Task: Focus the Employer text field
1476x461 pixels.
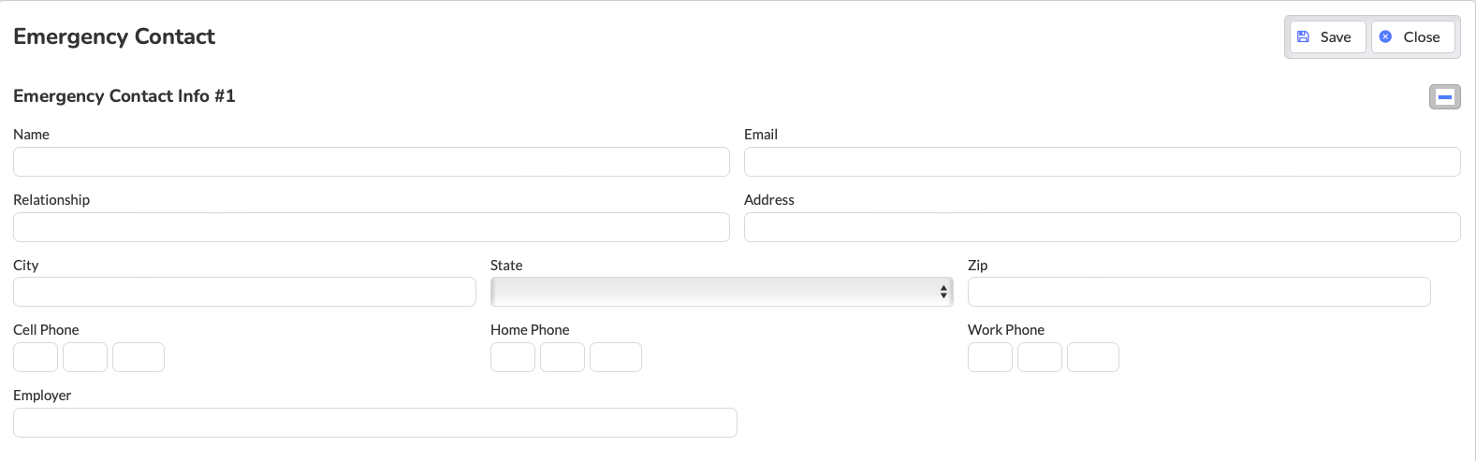Action: pyautogui.click(x=375, y=423)
